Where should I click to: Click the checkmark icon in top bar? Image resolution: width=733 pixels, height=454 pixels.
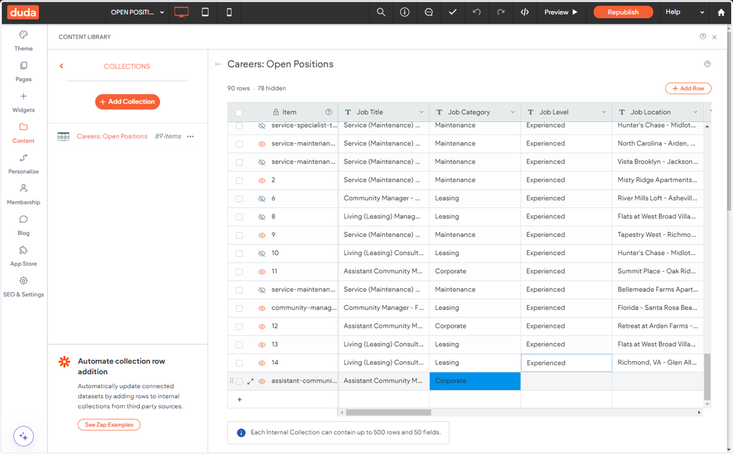pos(453,12)
